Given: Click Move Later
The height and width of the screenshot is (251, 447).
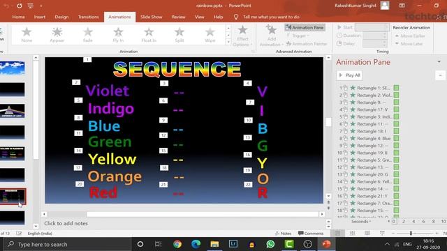Looking at the screenshot, I should [409, 44].
